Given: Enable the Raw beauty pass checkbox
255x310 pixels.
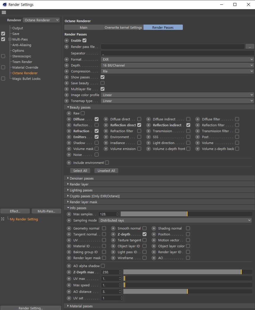Looking at the screenshot, I should tap(83, 113).
